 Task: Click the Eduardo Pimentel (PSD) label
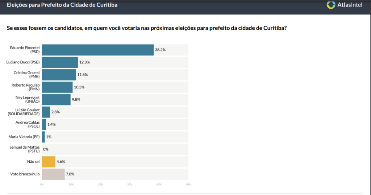click(x=25, y=50)
